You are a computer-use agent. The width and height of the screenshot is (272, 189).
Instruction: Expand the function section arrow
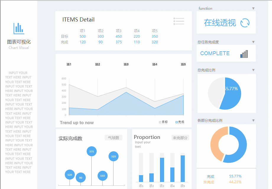click(253, 9)
